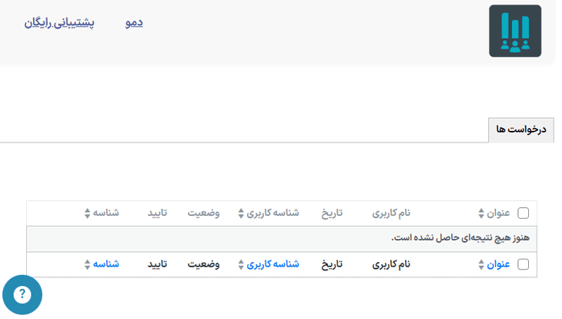Click the شناسه کاربری header column label
The width and height of the screenshot is (562, 319).
(x=273, y=213)
